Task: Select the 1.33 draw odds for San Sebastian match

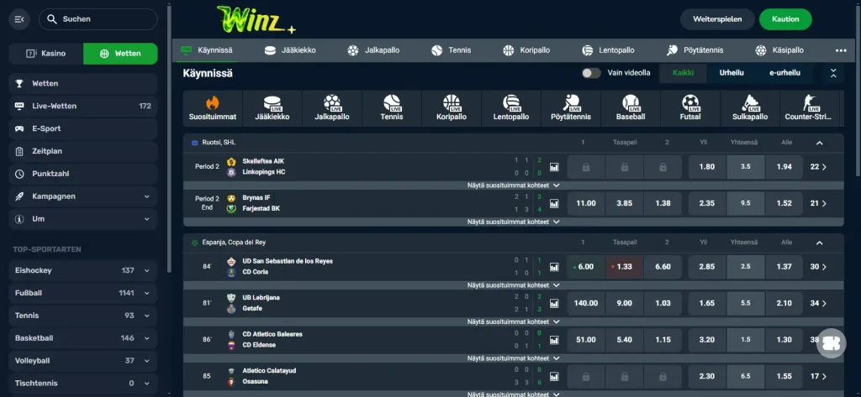Action: click(x=625, y=267)
